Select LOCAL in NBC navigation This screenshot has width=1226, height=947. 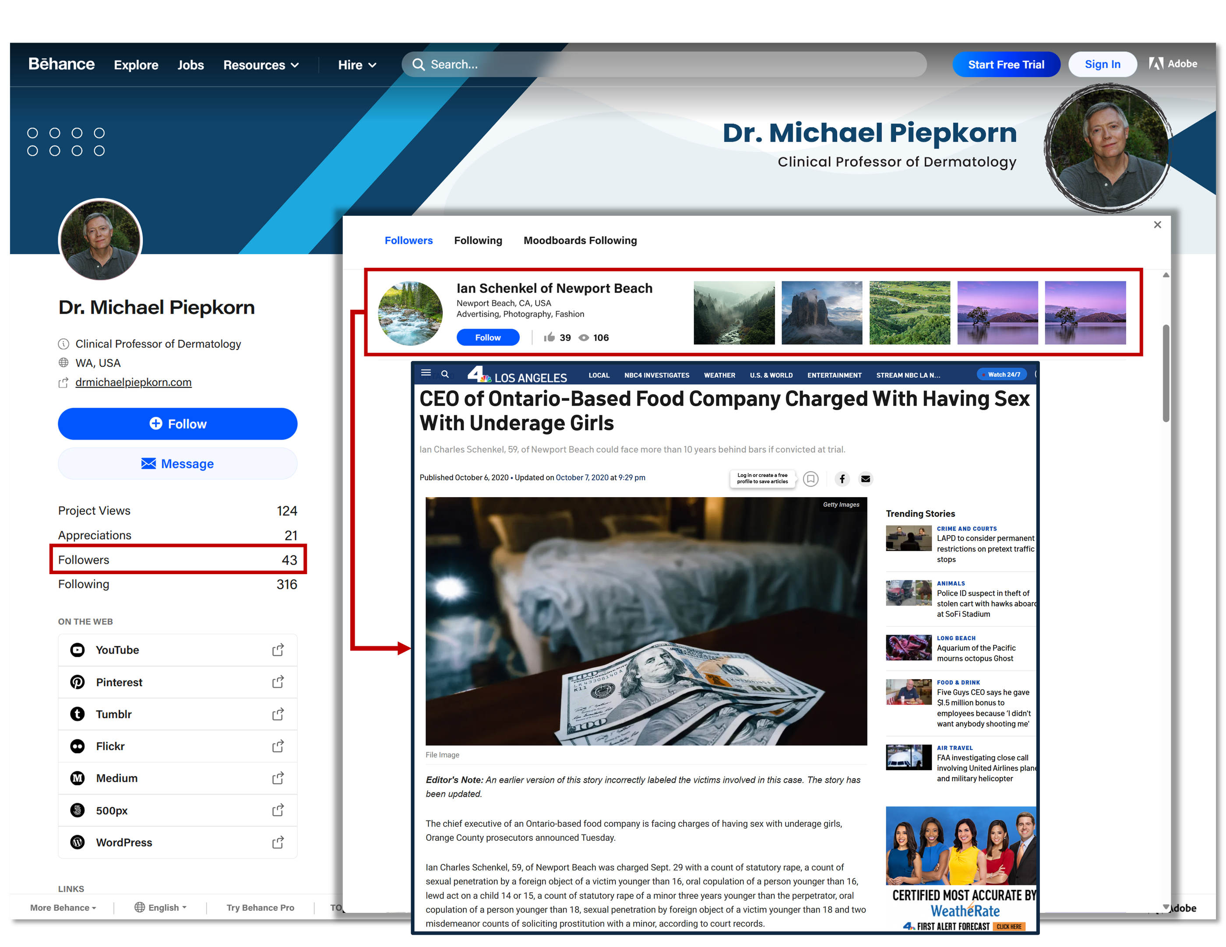tap(599, 375)
